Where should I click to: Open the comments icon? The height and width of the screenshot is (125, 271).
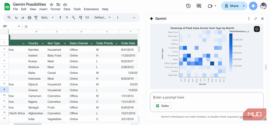point(199,6)
